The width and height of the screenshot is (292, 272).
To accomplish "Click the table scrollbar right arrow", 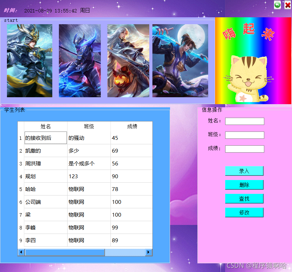I will 148,252.
